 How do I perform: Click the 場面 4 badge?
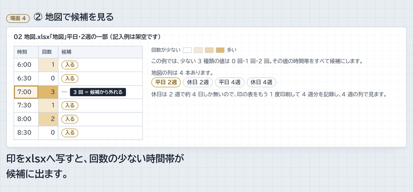coord(18,19)
